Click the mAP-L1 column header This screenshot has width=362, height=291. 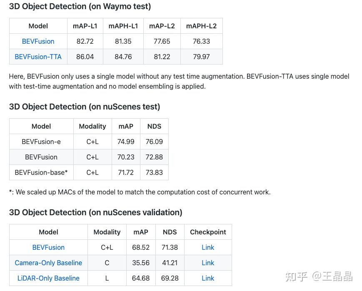tap(85, 26)
